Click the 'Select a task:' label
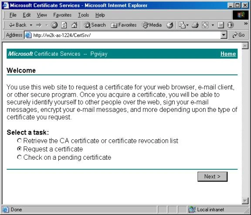 pyautogui.click(x=28, y=132)
